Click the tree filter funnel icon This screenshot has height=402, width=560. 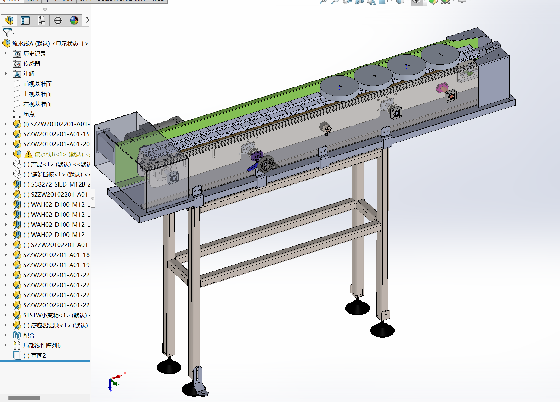8,32
